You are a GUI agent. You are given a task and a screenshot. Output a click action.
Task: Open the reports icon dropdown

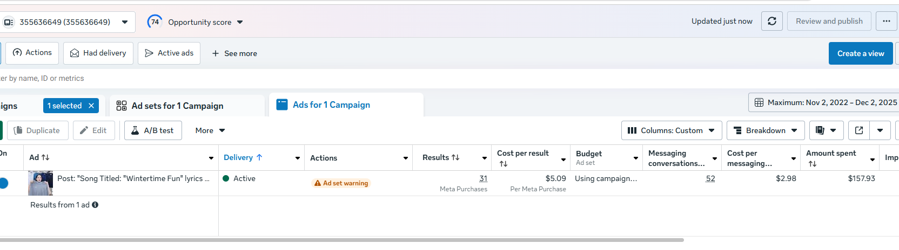coord(826,130)
